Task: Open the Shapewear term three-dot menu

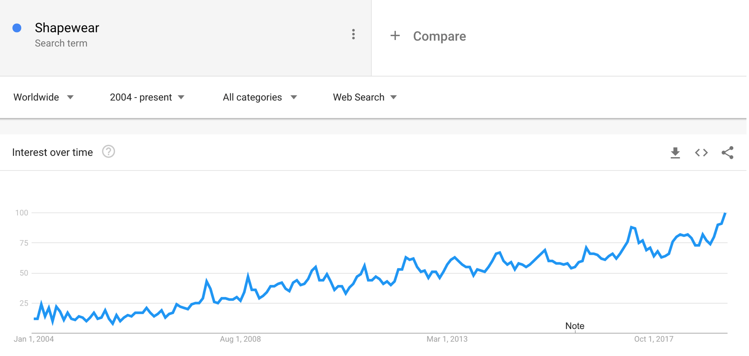Action: click(x=353, y=34)
